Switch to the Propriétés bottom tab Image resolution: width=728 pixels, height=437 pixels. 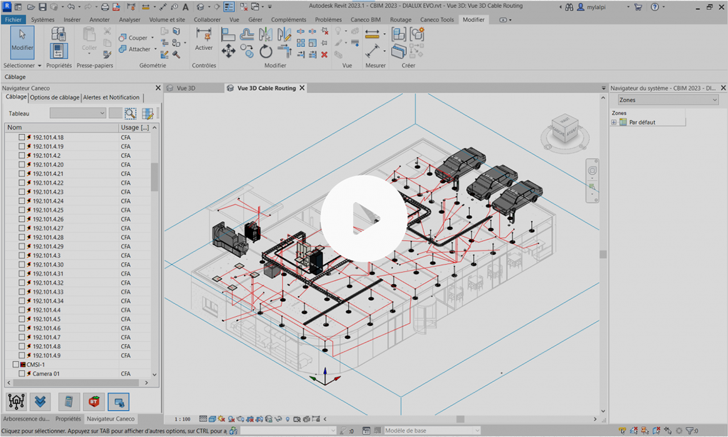point(68,419)
